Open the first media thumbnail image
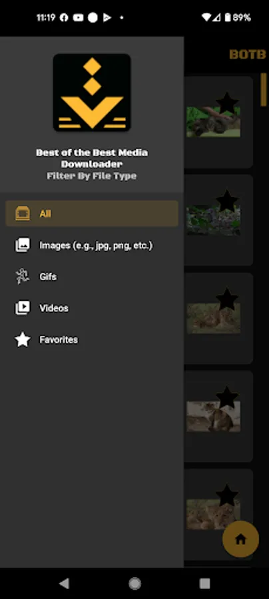The width and height of the screenshot is (269, 599). [213, 122]
